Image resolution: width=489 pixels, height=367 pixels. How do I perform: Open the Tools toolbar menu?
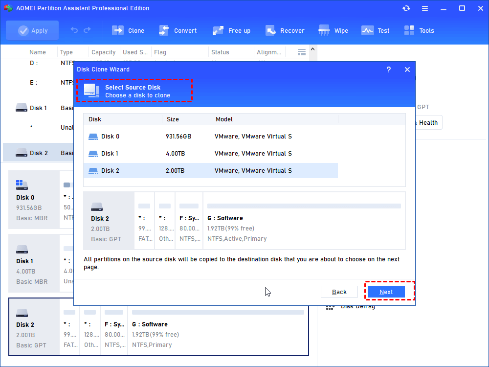coord(419,30)
